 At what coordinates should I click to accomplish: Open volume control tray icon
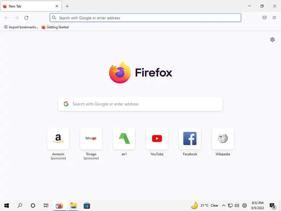(237, 206)
